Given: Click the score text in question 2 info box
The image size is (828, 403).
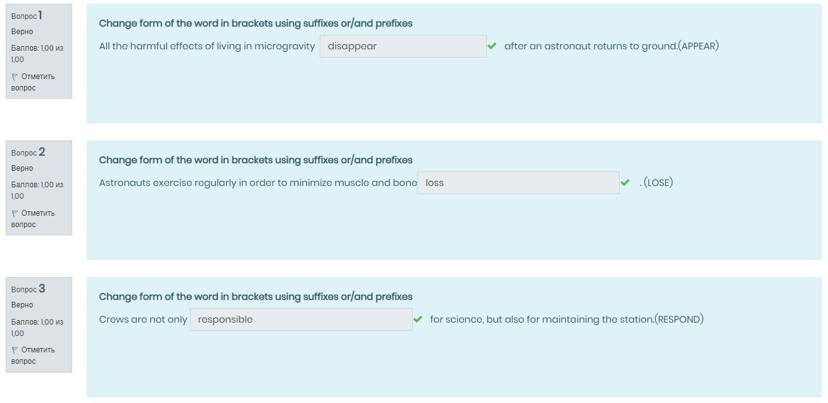Looking at the screenshot, I should pos(37,190).
